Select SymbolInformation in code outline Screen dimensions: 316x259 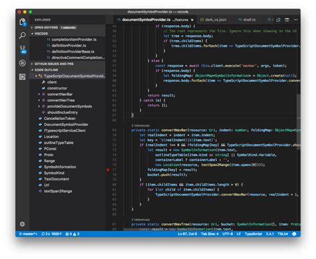pos(60,167)
